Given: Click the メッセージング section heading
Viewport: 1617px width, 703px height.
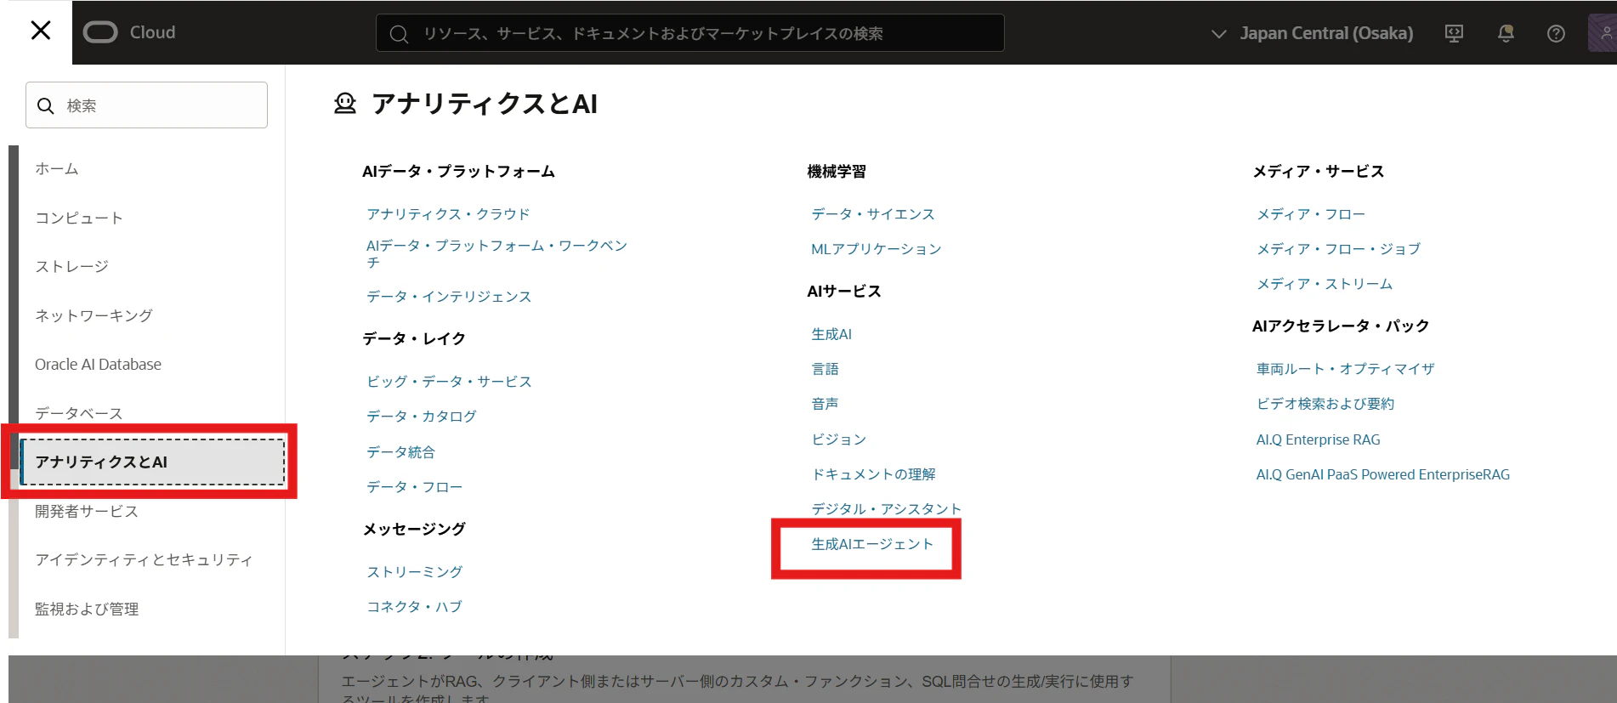Looking at the screenshot, I should click(414, 530).
